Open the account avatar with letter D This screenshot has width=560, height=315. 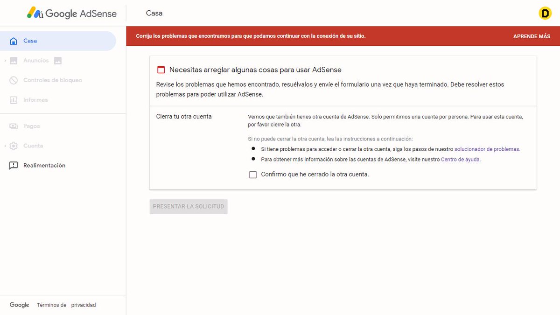[x=545, y=13]
